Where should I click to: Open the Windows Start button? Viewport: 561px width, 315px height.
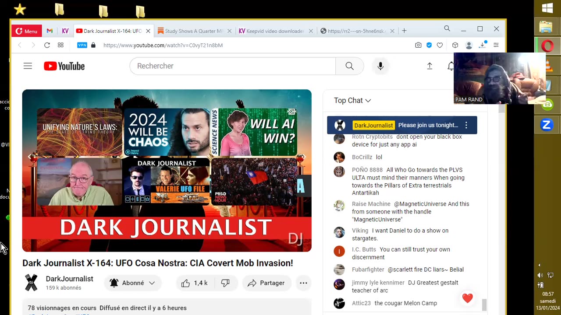[x=547, y=8]
